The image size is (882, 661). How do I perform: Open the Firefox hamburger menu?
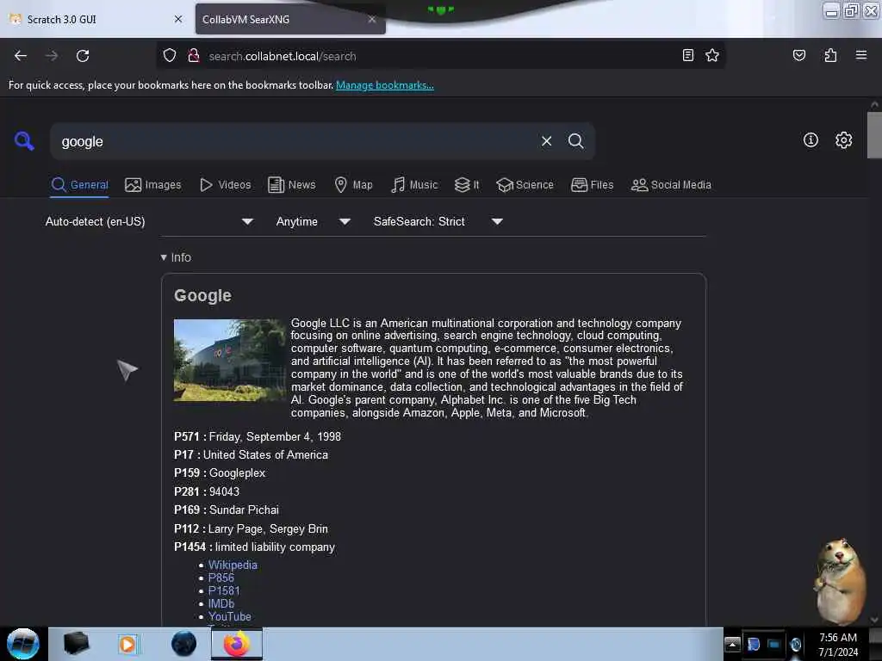click(x=861, y=55)
